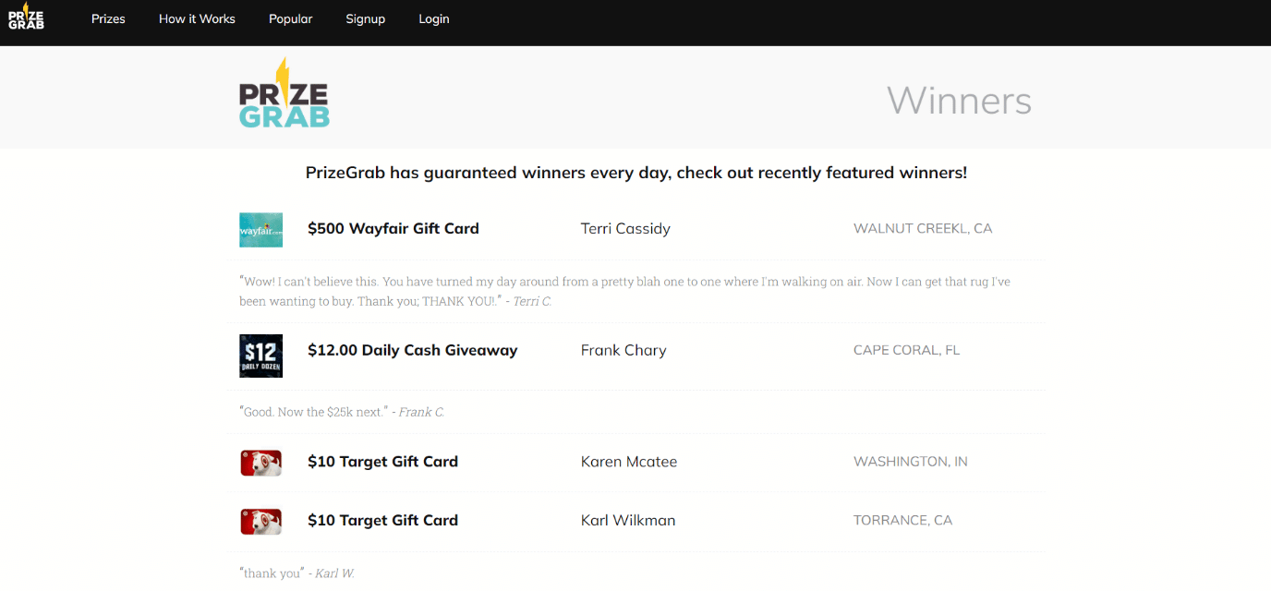
Task: Click winner name Terri Cassidy
Action: (x=625, y=229)
